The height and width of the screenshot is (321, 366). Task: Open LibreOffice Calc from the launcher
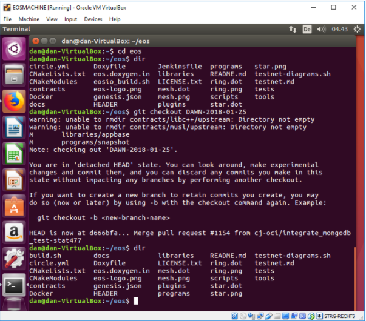[x=14, y=154]
